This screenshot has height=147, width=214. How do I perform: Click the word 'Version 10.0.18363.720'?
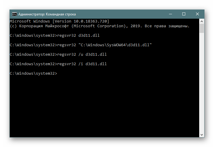click(81, 21)
